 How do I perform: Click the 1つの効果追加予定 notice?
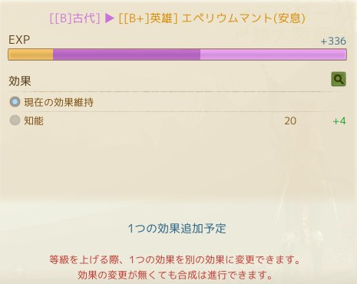tap(177, 229)
